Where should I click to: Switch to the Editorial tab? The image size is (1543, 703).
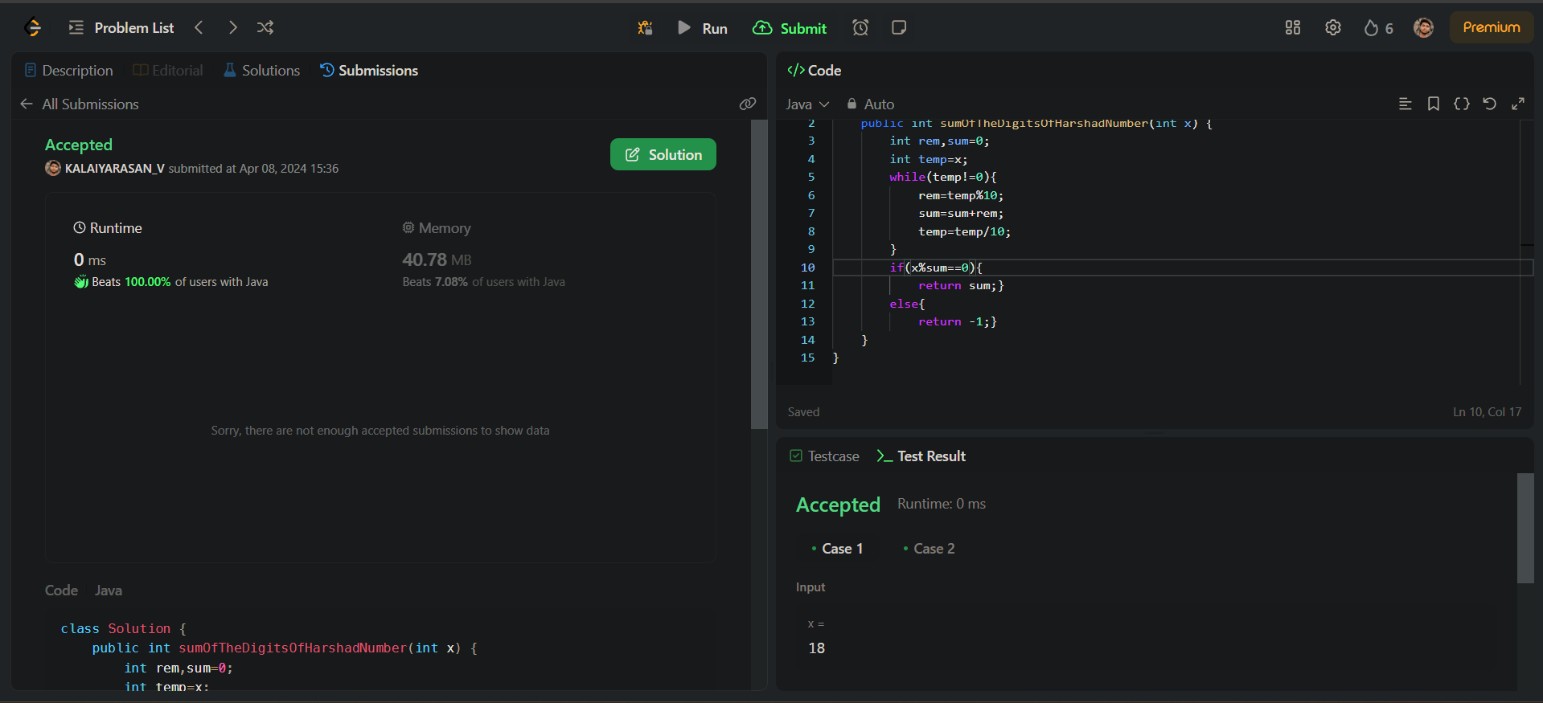[168, 71]
